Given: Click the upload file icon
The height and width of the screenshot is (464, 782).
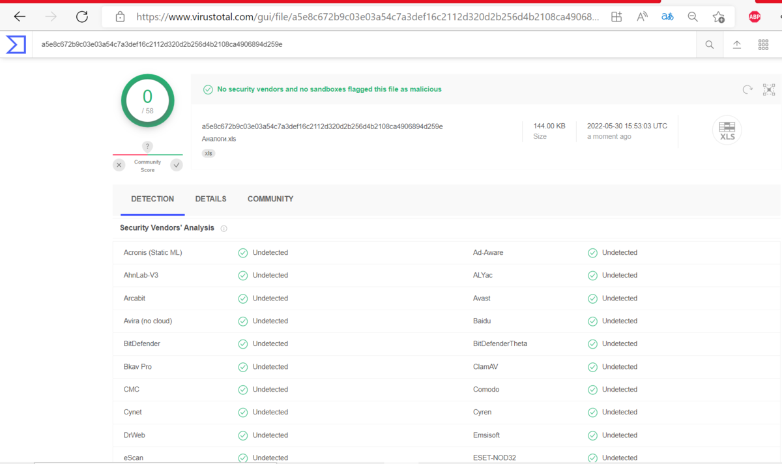Looking at the screenshot, I should pyautogui.click(x=737, y=44).
